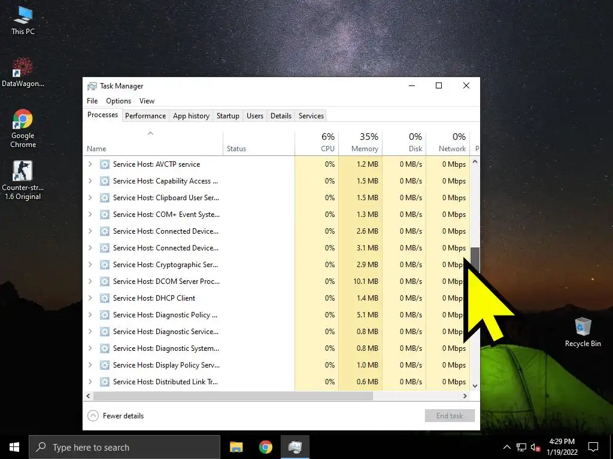Viewport: 613px width, 459px height.
Task: Launch Counter-Strike 1.6 Original shortcut
Action: [23, 180]
